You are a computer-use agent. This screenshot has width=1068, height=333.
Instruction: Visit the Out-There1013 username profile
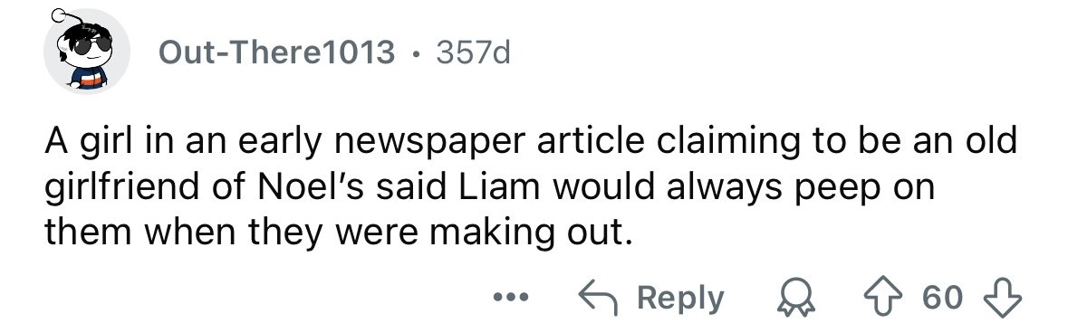coord(276,52)
